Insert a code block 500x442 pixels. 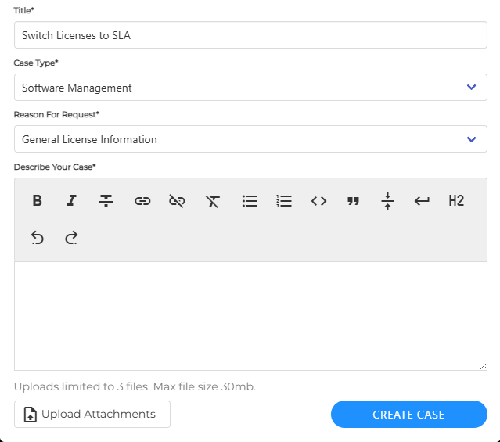318,201
